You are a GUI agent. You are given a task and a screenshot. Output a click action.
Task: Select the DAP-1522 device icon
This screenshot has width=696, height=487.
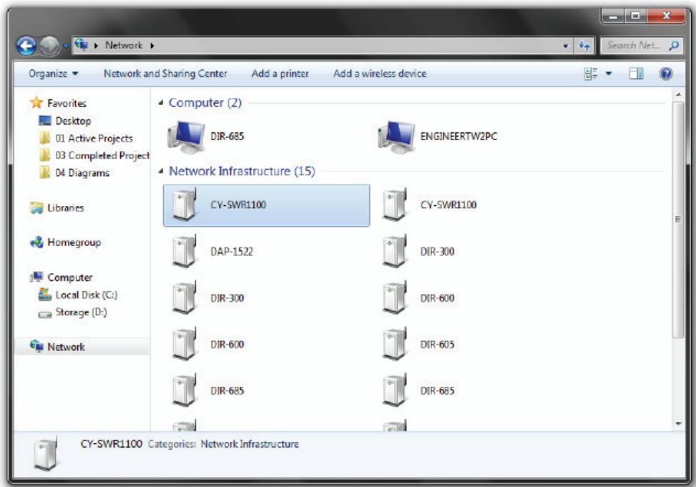click(185, 252)
